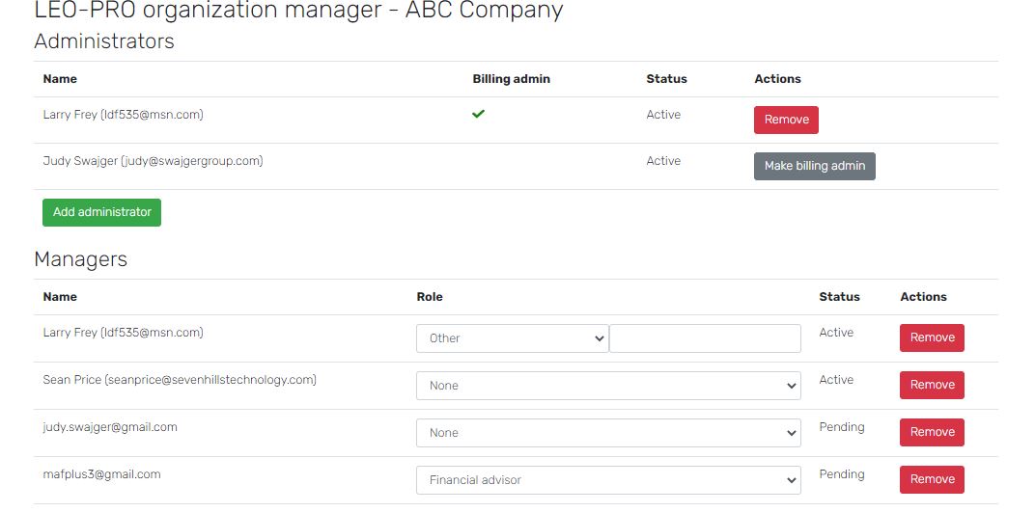The width and height of the screenshot is (1035, 512).
Task: Click the Add administrator button
Action: point(101,212)
